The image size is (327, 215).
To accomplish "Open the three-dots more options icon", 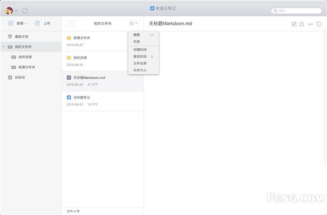I will tap(310, 24).
